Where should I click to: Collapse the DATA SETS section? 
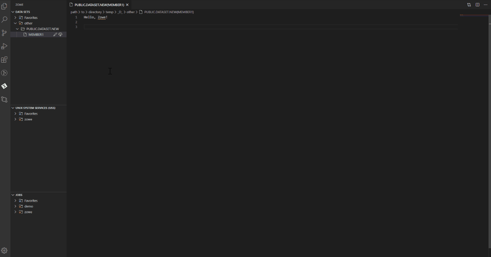coord(23,12)
